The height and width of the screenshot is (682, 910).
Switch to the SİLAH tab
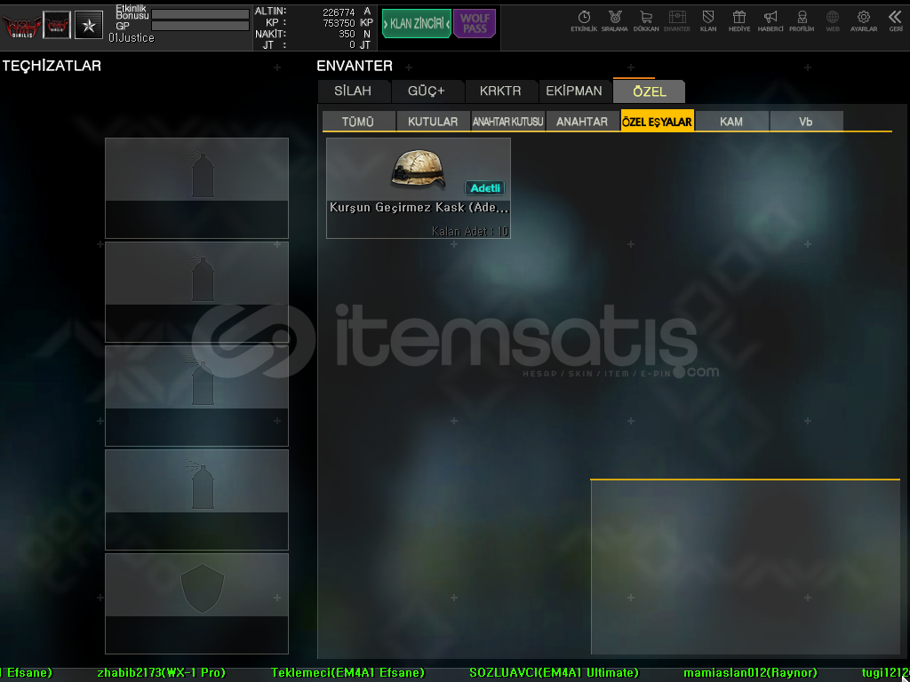[353, 91]
